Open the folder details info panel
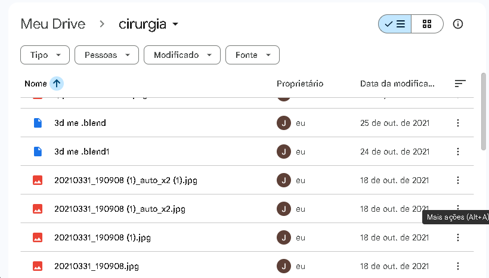489x278 pixels. (x=458, y=24)
